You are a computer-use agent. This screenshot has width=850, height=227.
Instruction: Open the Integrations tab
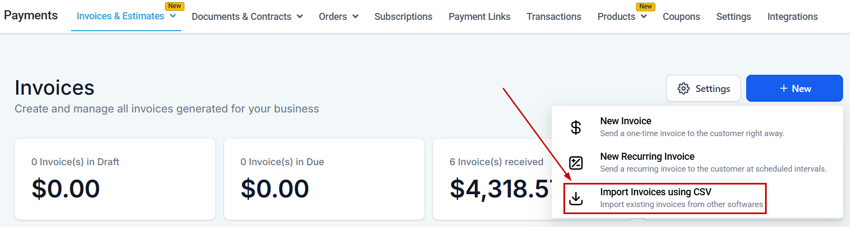(792, 17)
